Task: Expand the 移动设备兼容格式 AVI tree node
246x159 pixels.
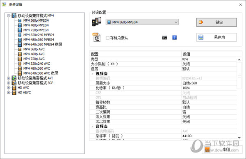Action: click(x=9, y=78)
